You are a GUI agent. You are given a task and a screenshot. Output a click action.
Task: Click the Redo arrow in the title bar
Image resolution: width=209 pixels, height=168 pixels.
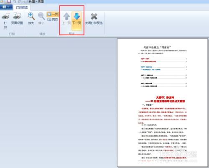tap(19, 1)
